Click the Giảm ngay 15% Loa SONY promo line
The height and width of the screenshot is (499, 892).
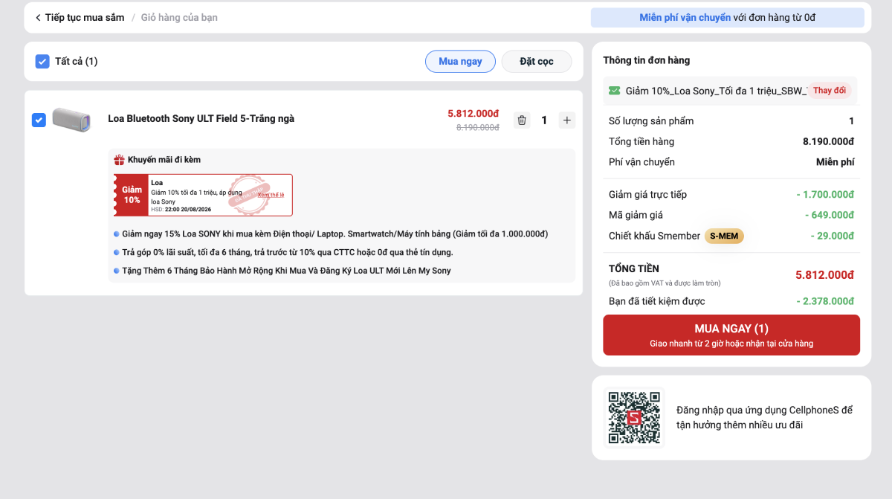[334, 234]
